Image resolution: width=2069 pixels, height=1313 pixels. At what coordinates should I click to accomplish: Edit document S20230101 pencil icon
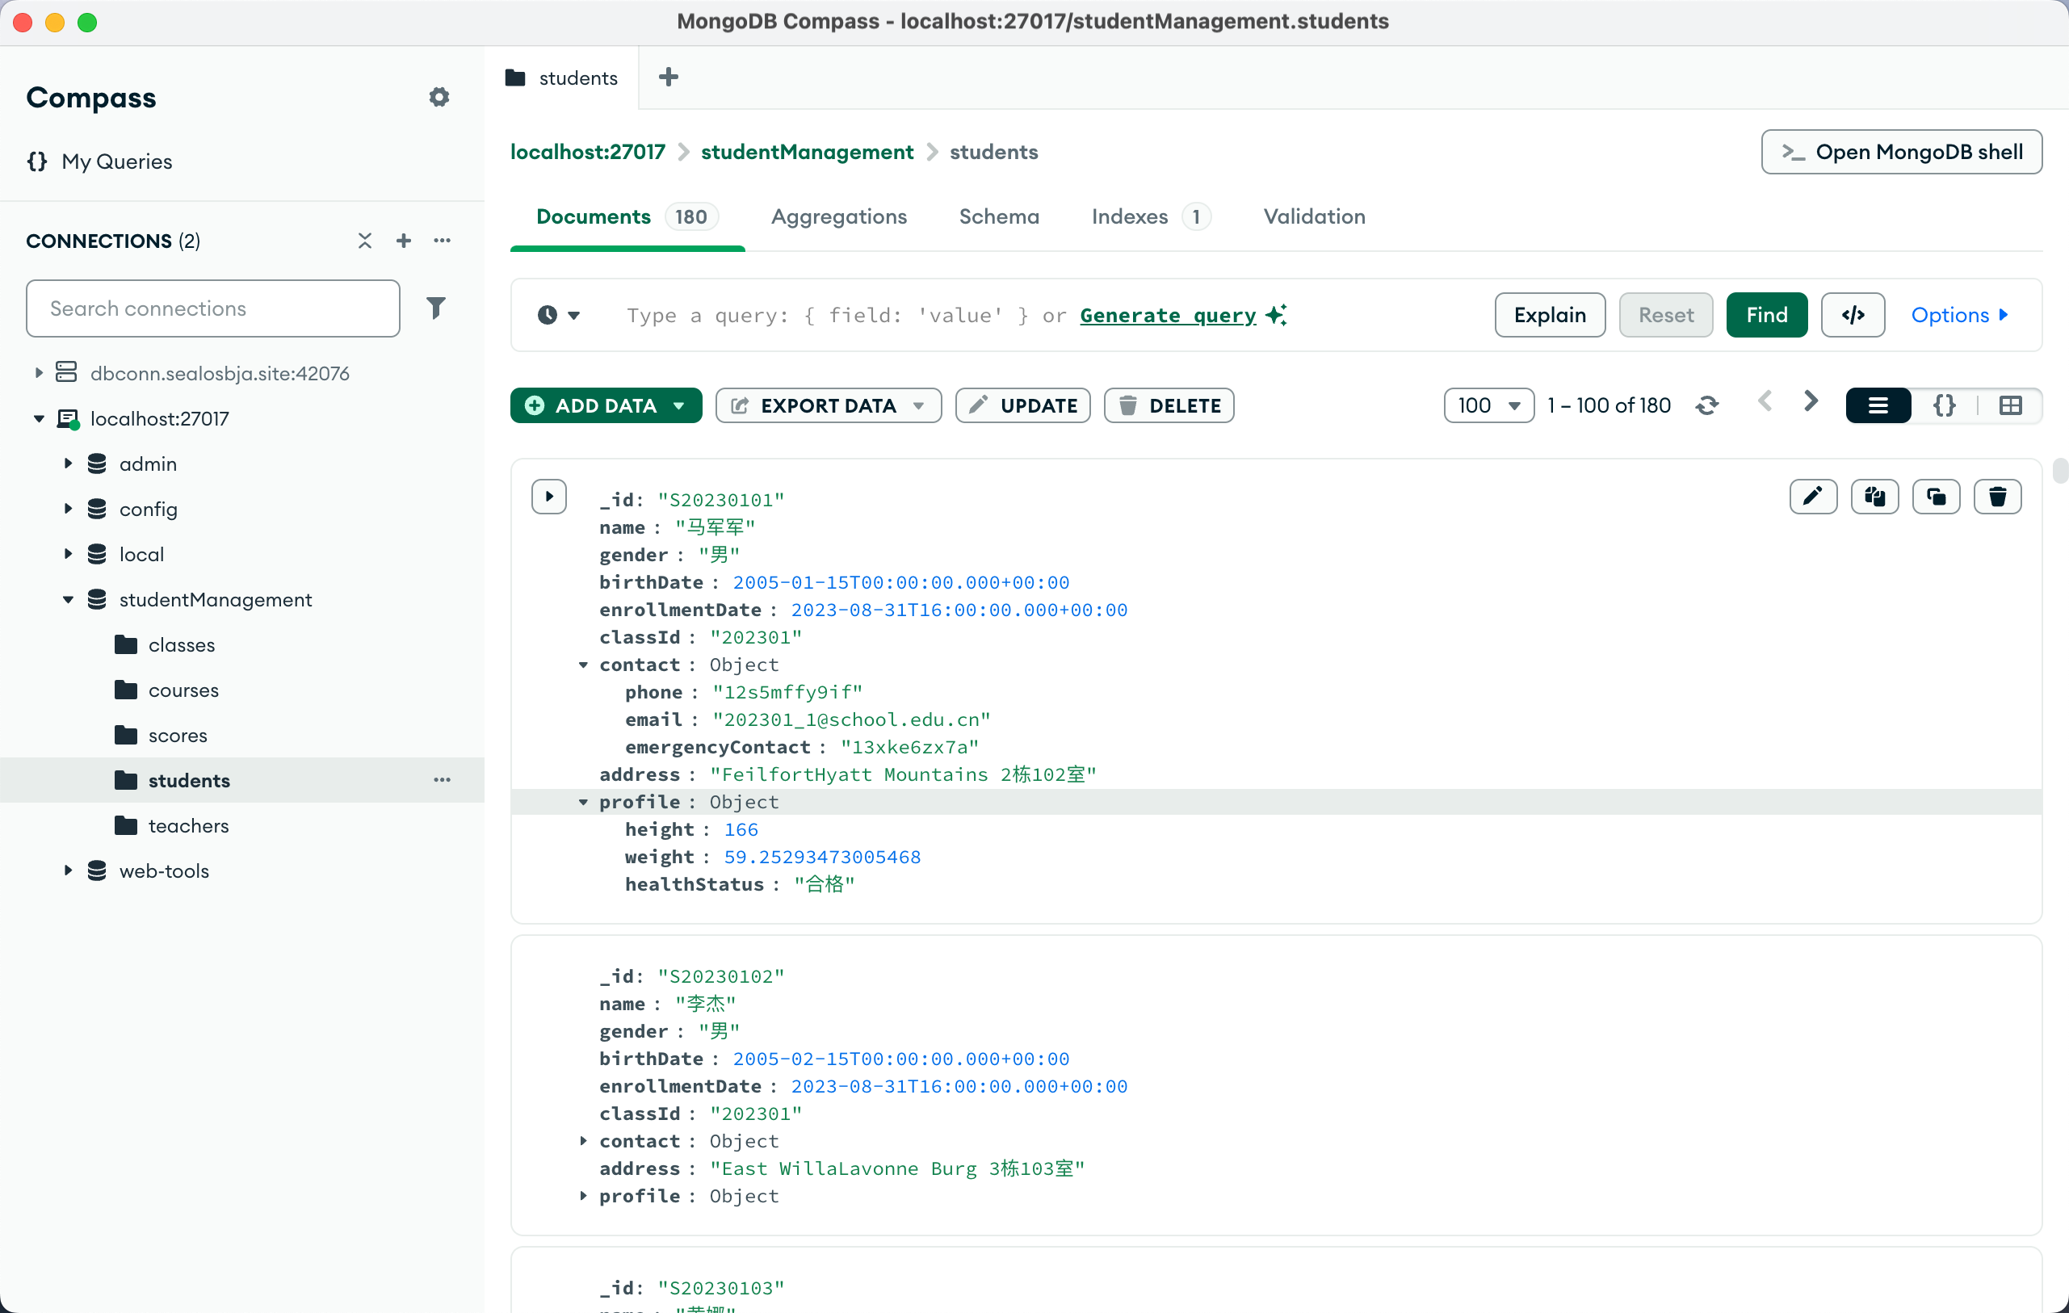tap(1813, 497)
